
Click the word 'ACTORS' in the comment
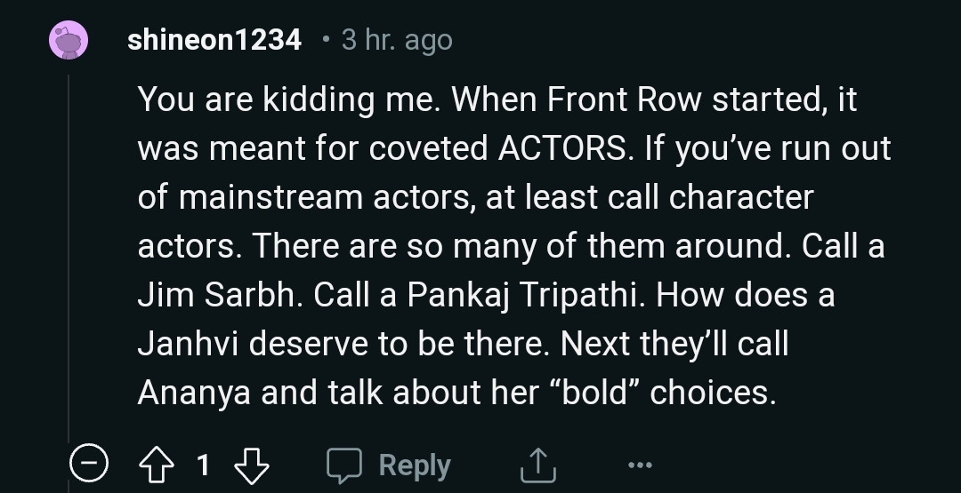[x=559, y=148]
